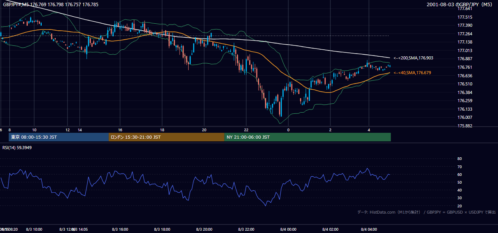
Task: Select the ロンドン 15:30-21:00 JST session bar
Action: point(166,137)
